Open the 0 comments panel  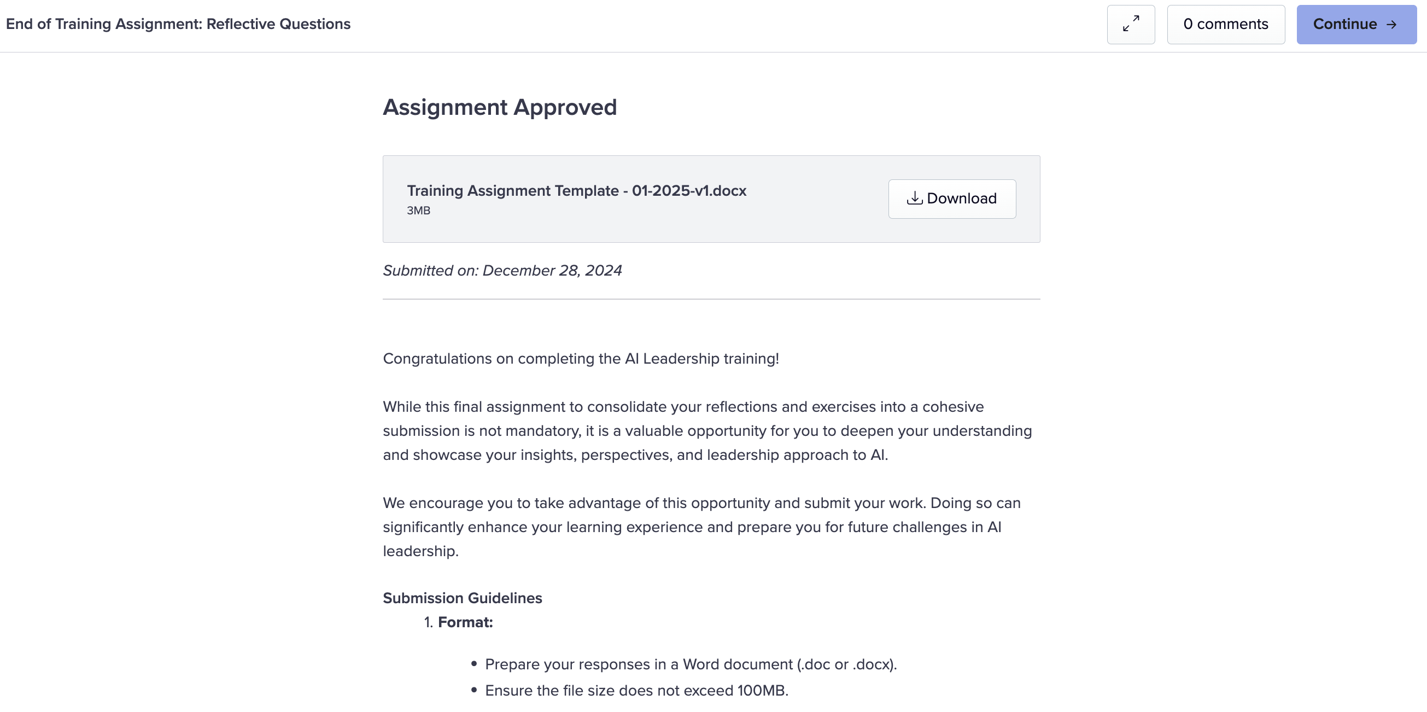(1225, 25)
